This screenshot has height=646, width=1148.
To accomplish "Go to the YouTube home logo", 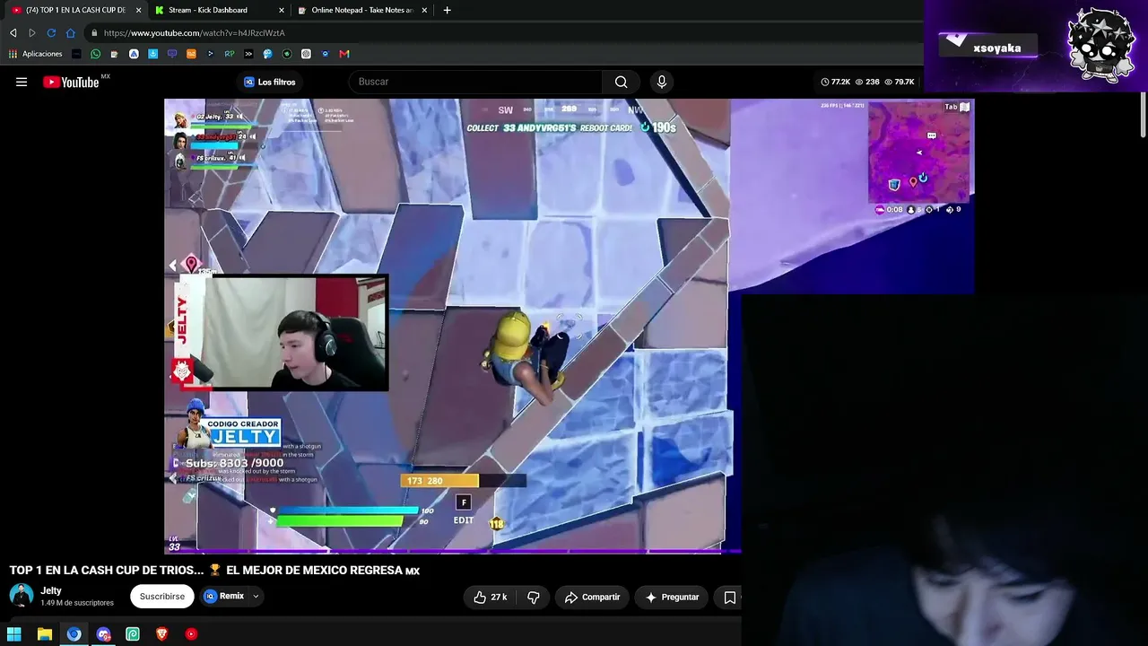I will (71, 82).
